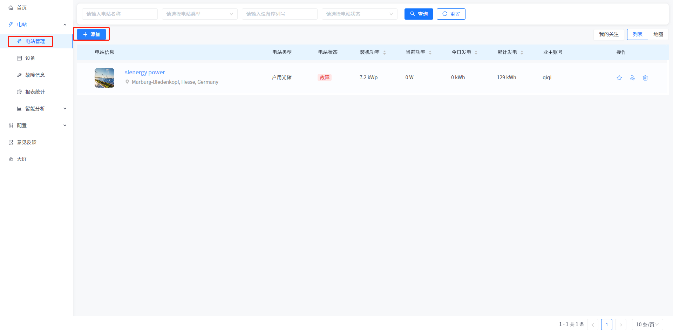
Task: Sort by 今日发电 column arrows
Action: click(476, 53)
